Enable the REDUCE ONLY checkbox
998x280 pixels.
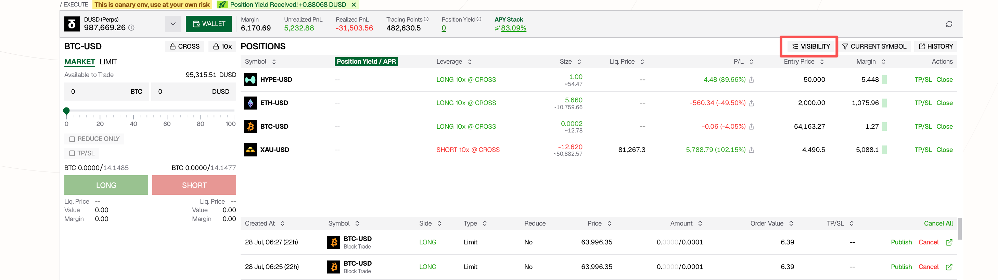pos(72,139)
